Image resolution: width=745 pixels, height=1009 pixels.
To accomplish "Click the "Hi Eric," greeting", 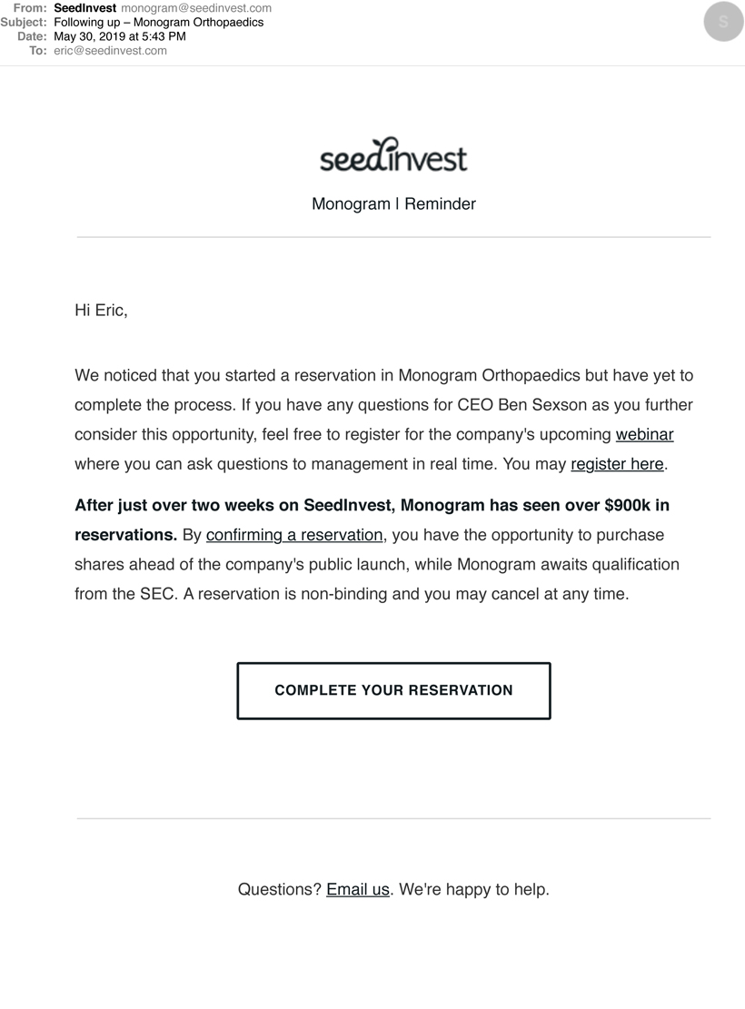I will click(101, 311).
